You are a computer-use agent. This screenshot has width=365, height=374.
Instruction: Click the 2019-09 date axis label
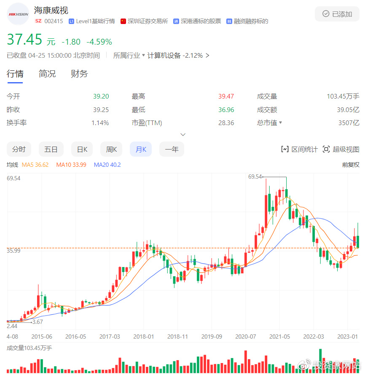(212, 337)
